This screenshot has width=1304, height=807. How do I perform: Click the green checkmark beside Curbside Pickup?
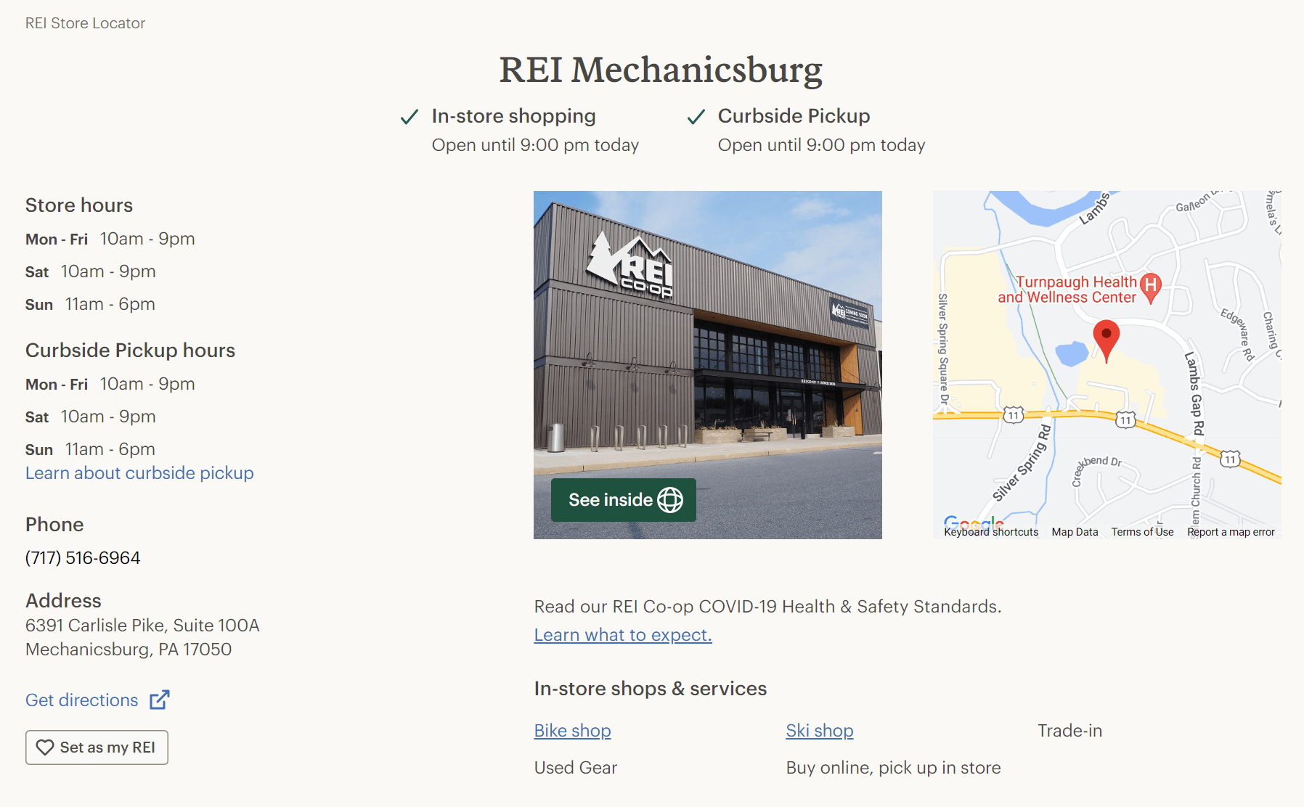(696, 116)
